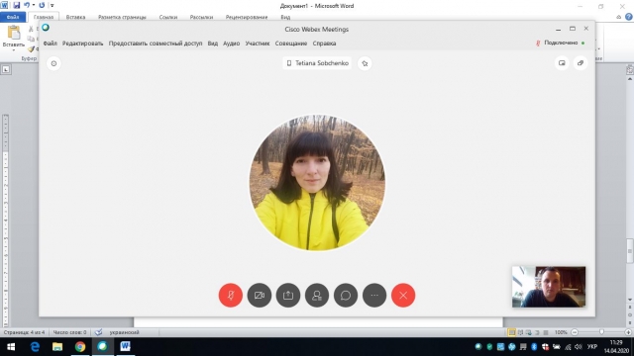Toggle Webex floating window icon at top right

point(581,63)
